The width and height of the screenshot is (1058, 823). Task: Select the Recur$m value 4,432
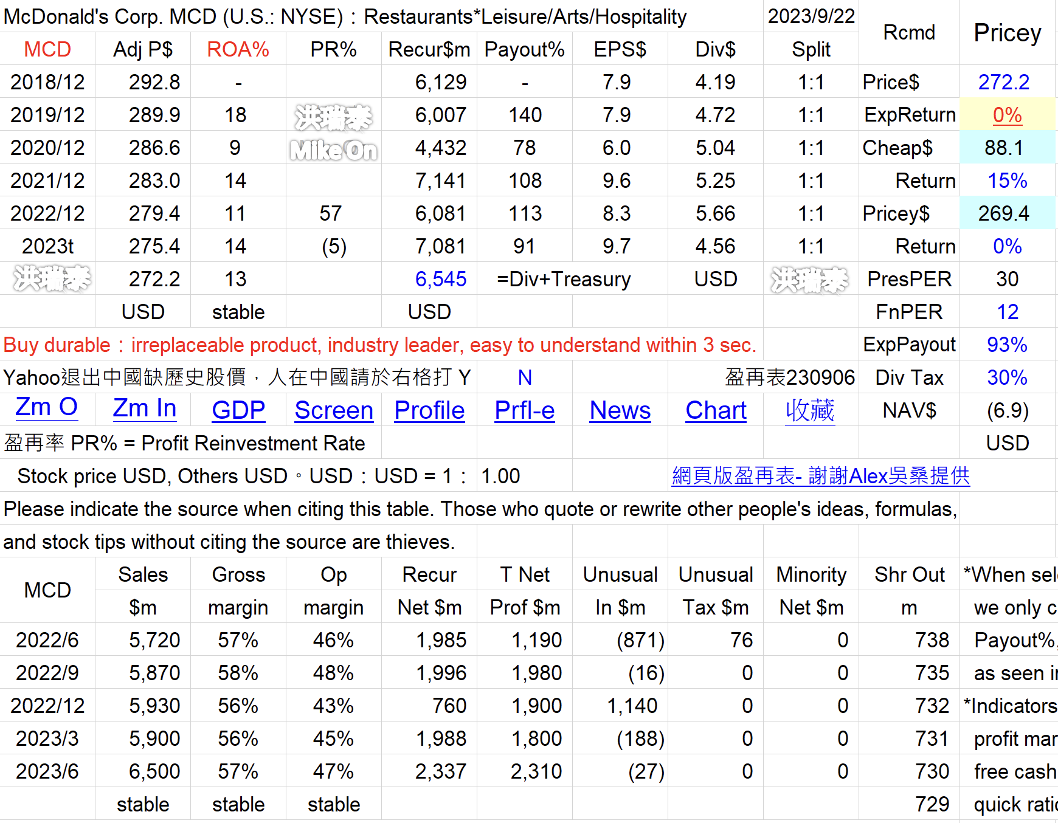(441, 148)
